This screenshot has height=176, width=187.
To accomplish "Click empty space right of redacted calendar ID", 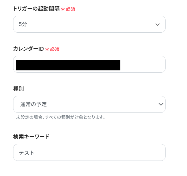I will click(142, 65).
